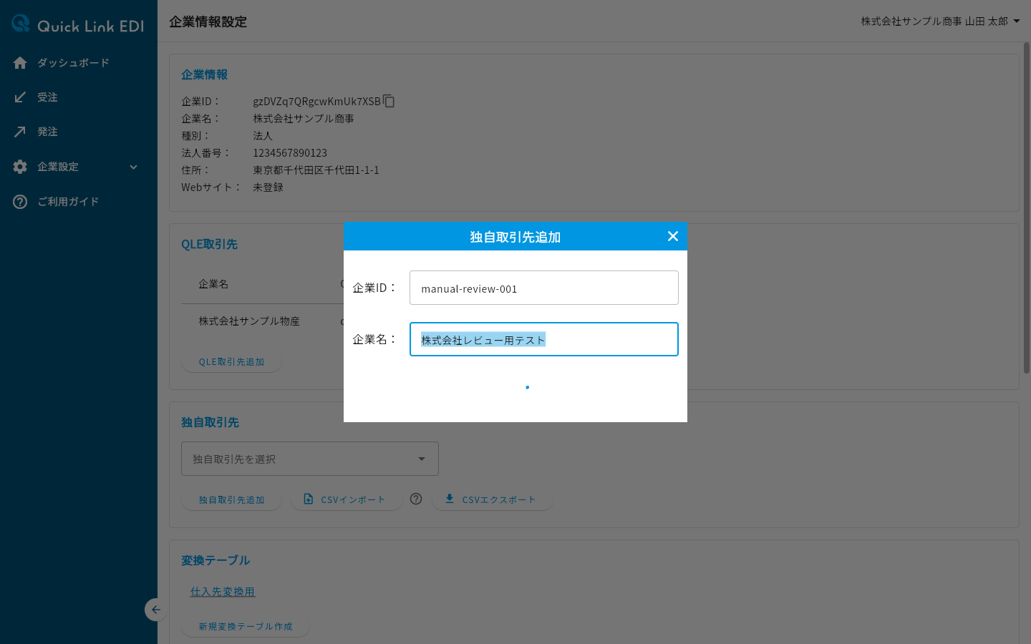Click CSVインポート button
The height and width of the screenshot is (644, 1031).
click(x=346, y=500)
